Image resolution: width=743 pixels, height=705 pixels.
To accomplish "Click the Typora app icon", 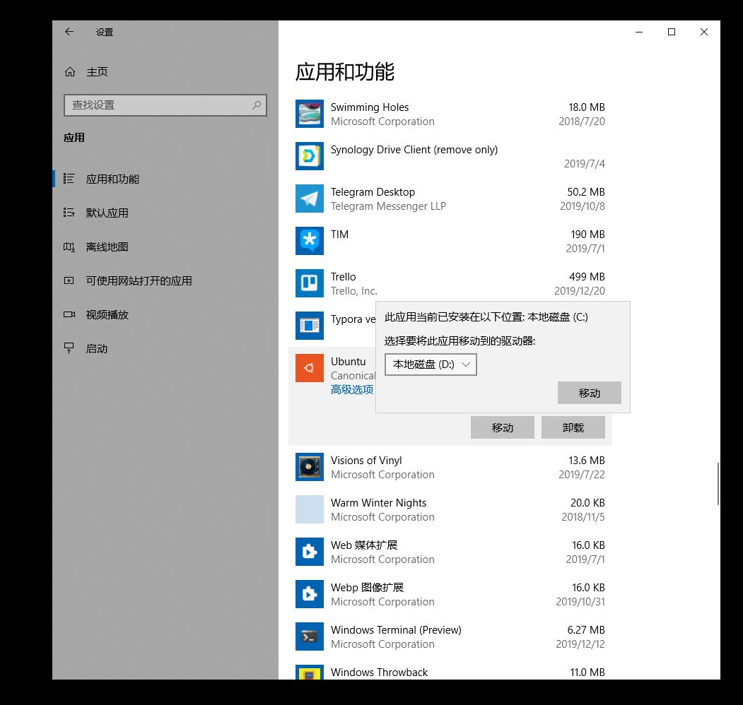I will click(310, 325).
